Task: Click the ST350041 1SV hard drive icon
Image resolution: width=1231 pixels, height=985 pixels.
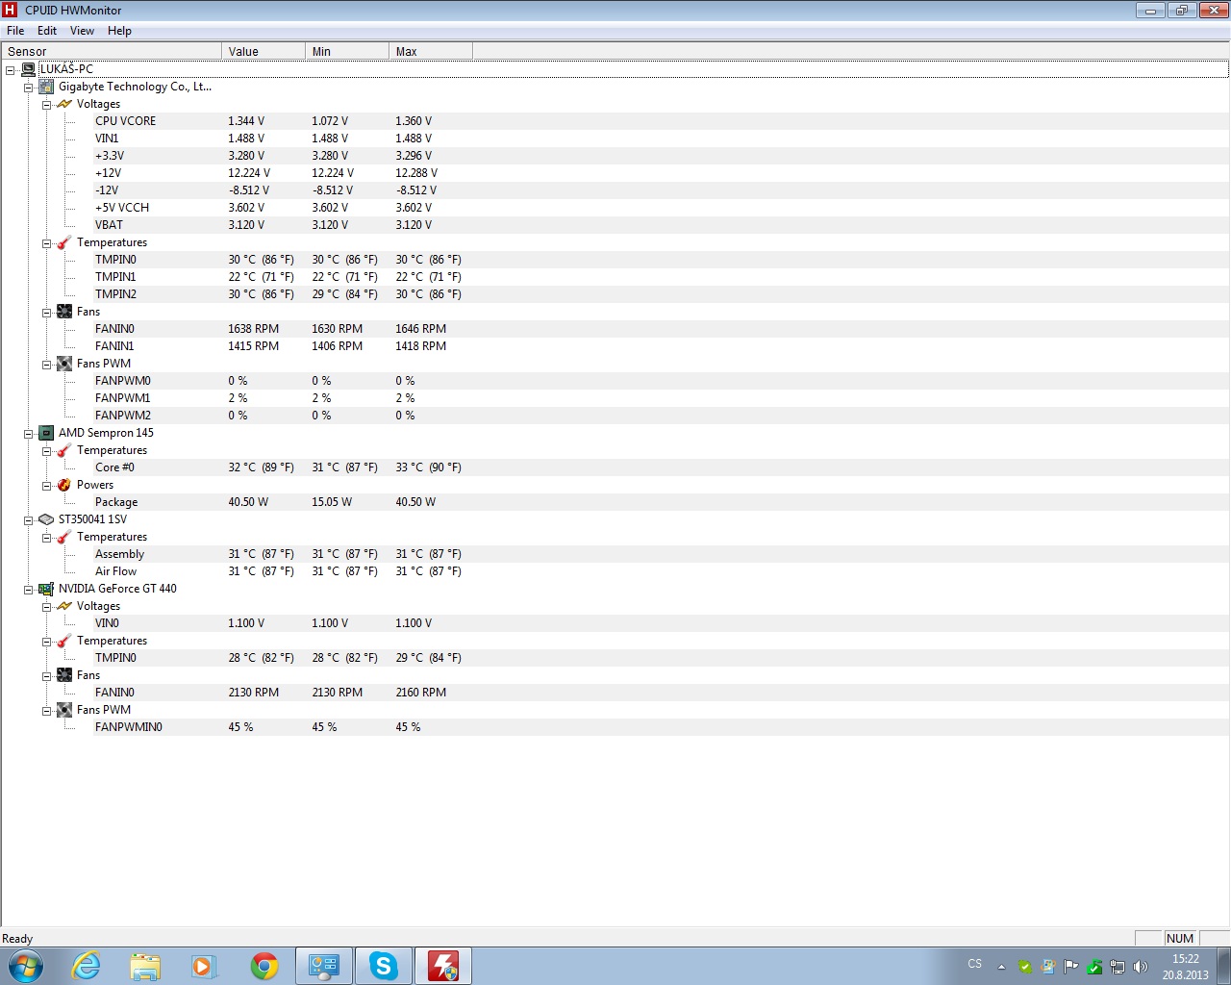Action: click(x=46, y=519)
